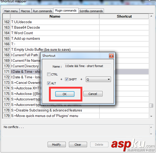Viewport: 156px width, 153px height.
Task: Click the list scrollbar down arrow
Action: tap(151, 116)
